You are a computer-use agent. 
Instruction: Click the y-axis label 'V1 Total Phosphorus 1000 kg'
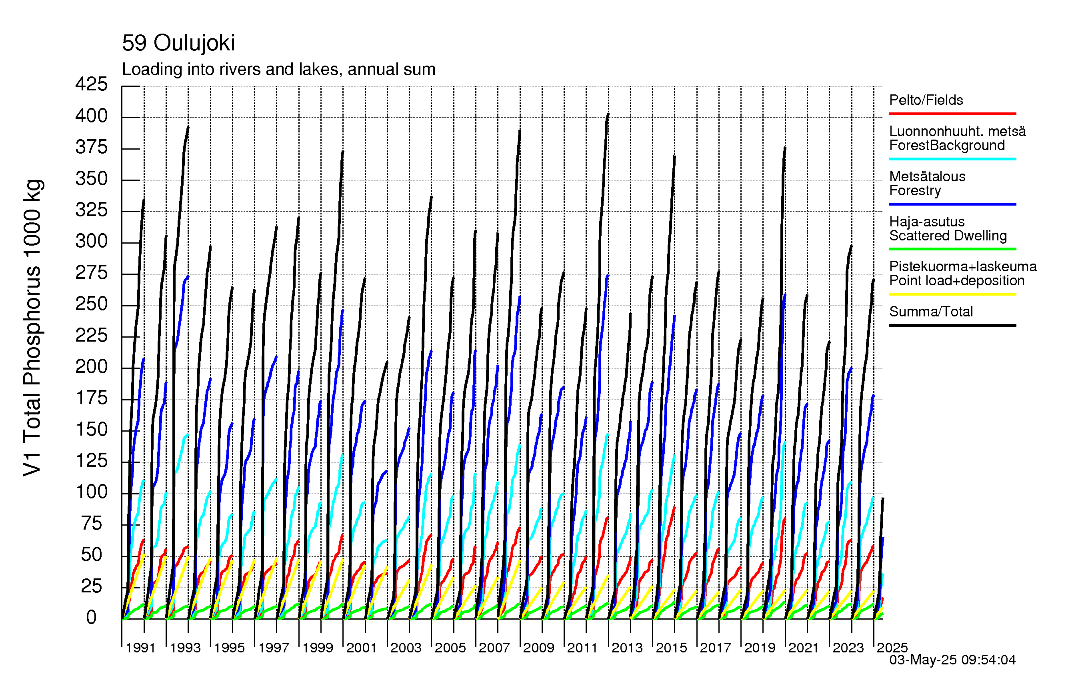pyautogui.click(x=33, y=328)
